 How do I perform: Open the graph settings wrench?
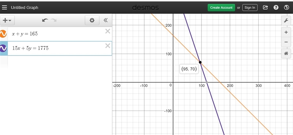coord(286,20)
